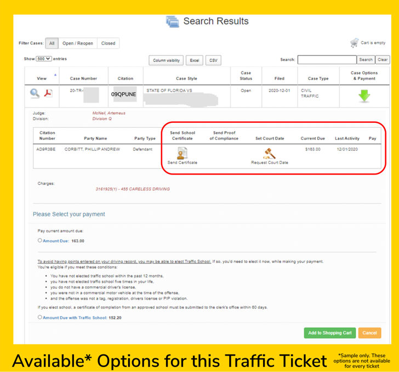Click last activity date 12/01/2020
Screen dimensions: 399x372
pos(347,149)
